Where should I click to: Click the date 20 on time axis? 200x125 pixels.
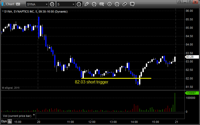click(39, 122)
